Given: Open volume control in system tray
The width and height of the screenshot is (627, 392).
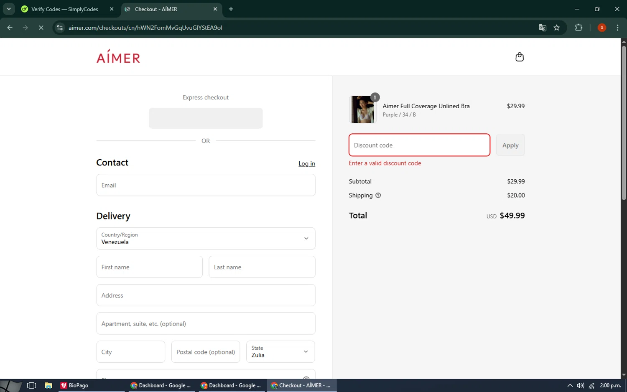Looking at the screenshot, I should pyautogui.click(x=581, y=385).
